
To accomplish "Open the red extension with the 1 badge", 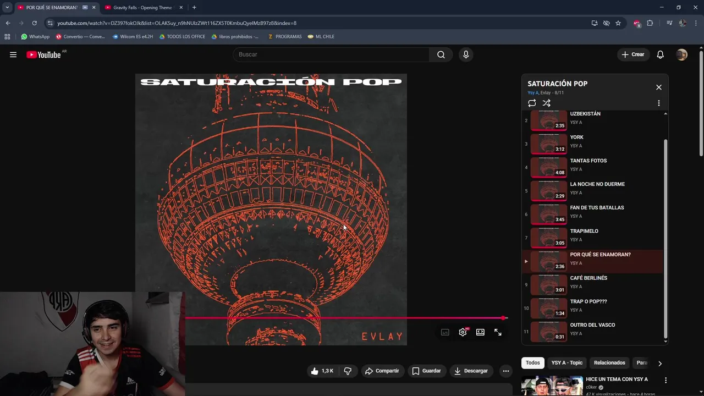I will click(x=637, y=23).
